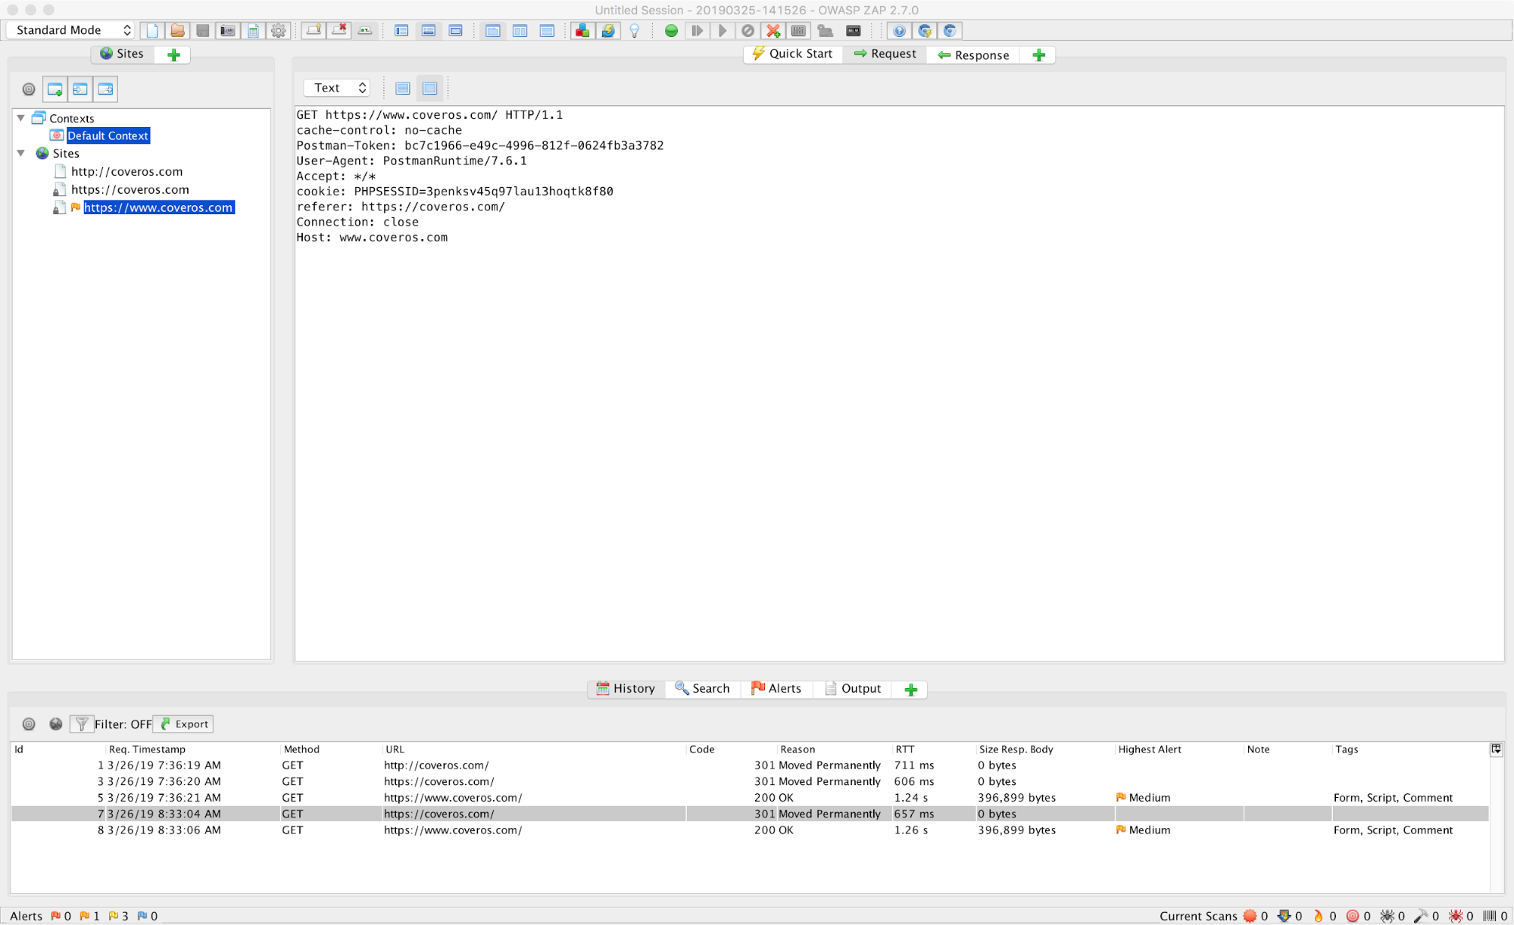Click the tab icon with red X
This screenshot has height=925, width=1514.
coord(339,30)
